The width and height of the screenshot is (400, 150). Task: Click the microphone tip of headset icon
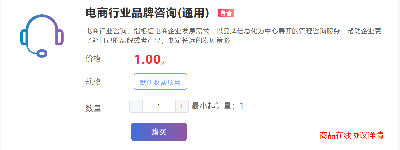point(42,53)
